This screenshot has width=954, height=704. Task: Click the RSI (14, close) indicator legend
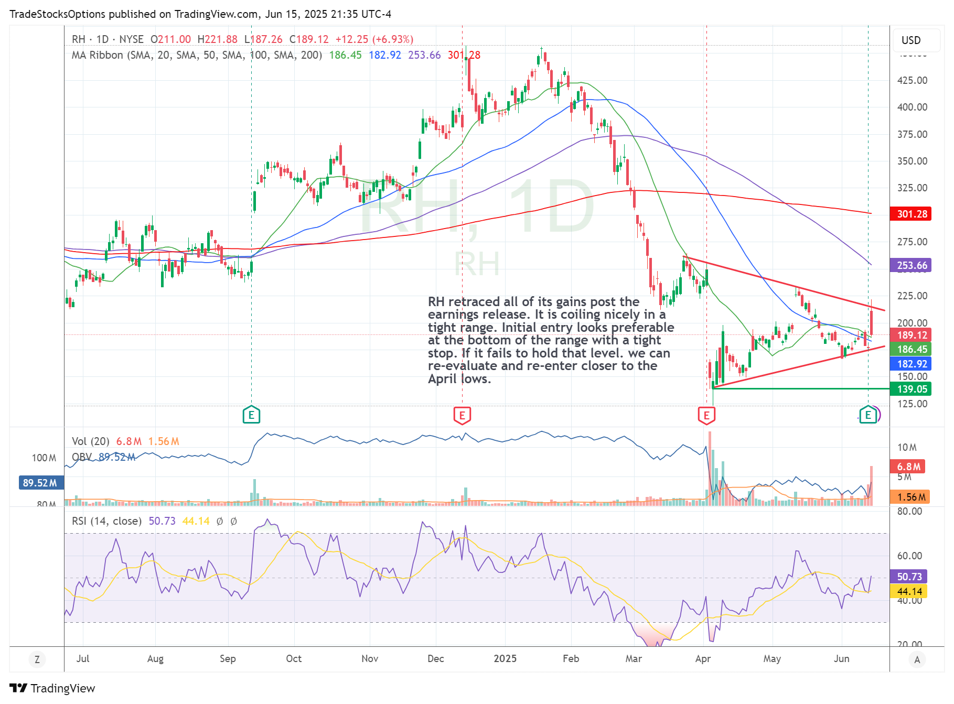[106, 521]
